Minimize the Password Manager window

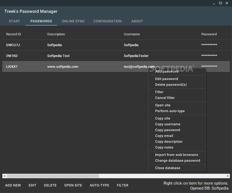(x=214, y=3)
